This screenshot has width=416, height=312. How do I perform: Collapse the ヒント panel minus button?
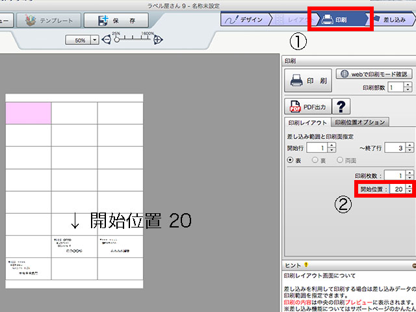[x=413, y=265]
